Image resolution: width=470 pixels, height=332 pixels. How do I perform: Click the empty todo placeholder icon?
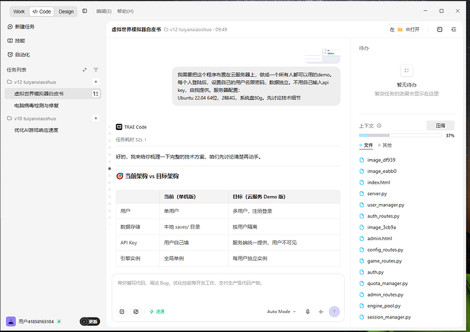pos(407,71)
